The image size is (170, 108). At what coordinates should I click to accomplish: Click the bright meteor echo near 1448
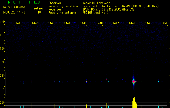pyautogui.click(x=134, y=81)
